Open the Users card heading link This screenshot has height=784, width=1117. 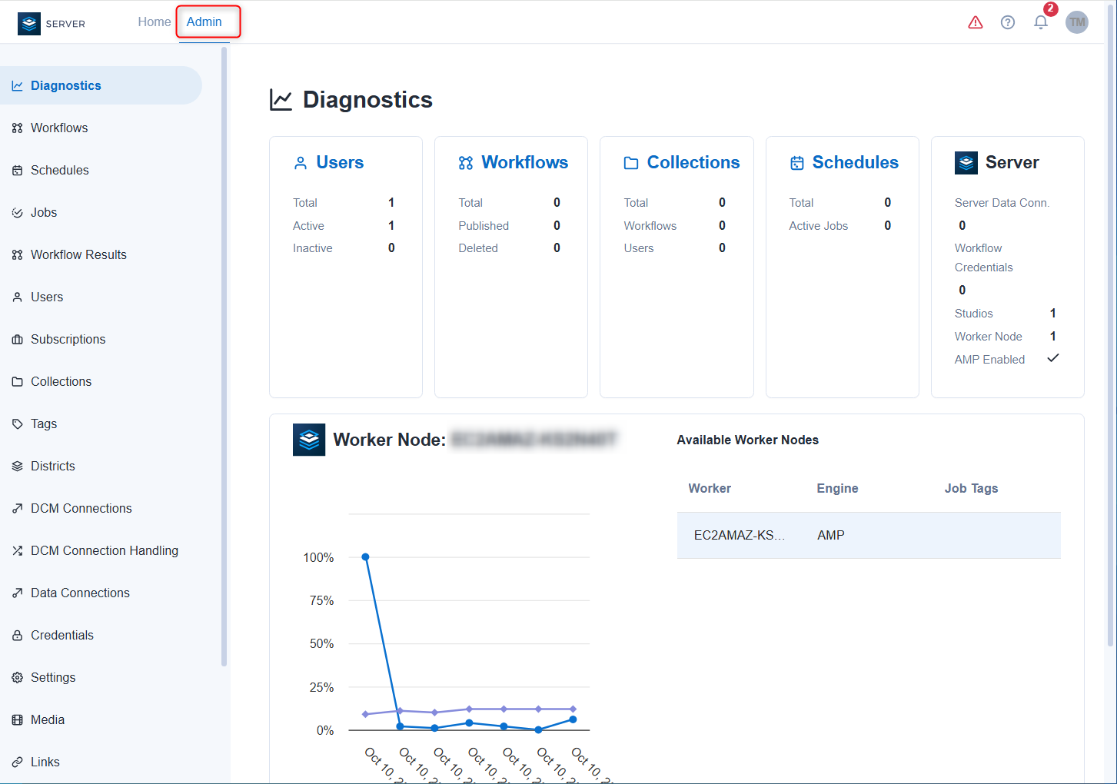[x=339, y=162]
